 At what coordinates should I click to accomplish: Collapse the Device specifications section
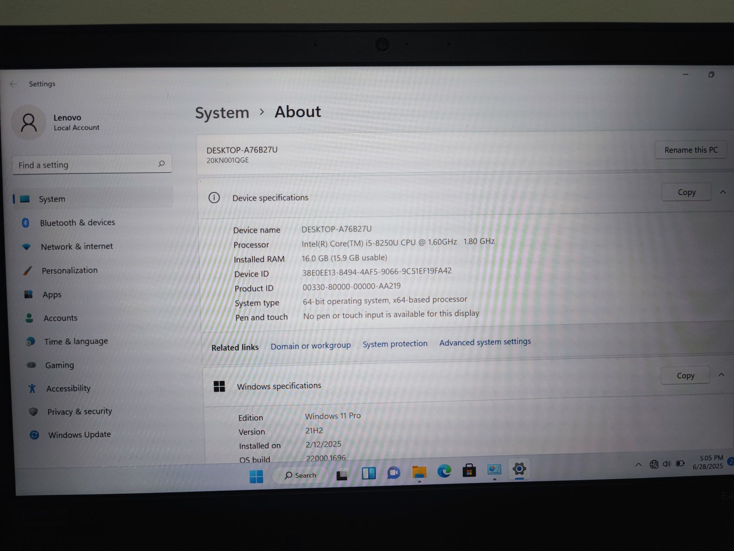(723, 192)
